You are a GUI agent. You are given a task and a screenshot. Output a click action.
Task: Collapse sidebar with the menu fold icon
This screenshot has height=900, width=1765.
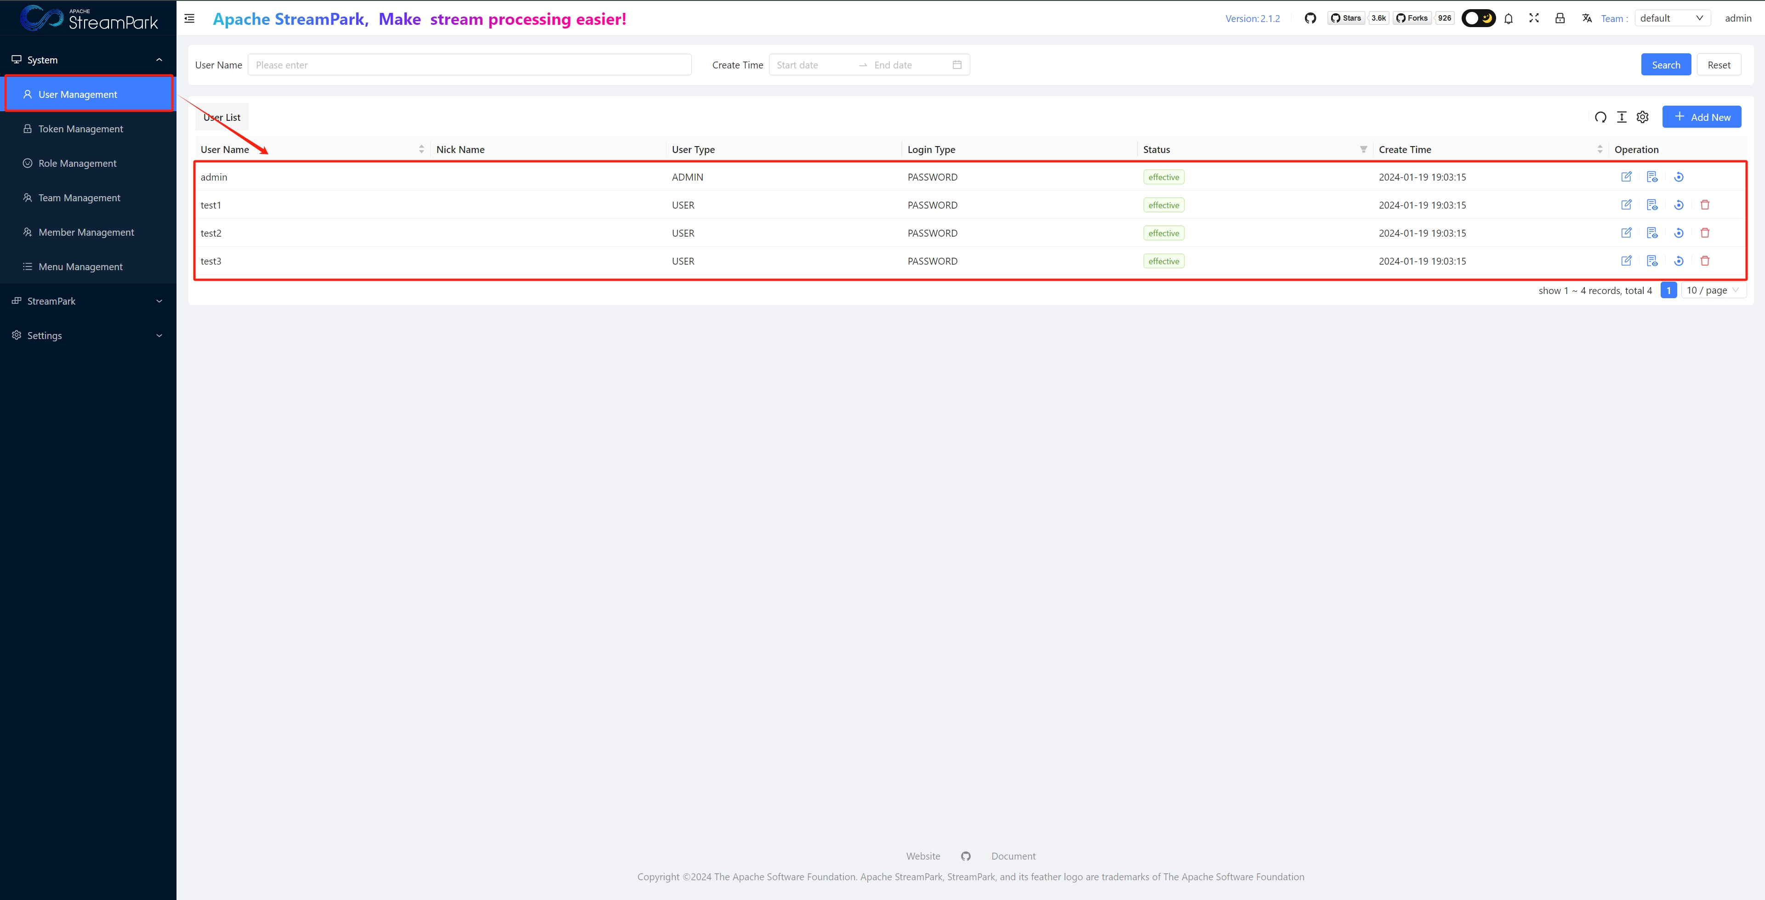tap(190, 18)
